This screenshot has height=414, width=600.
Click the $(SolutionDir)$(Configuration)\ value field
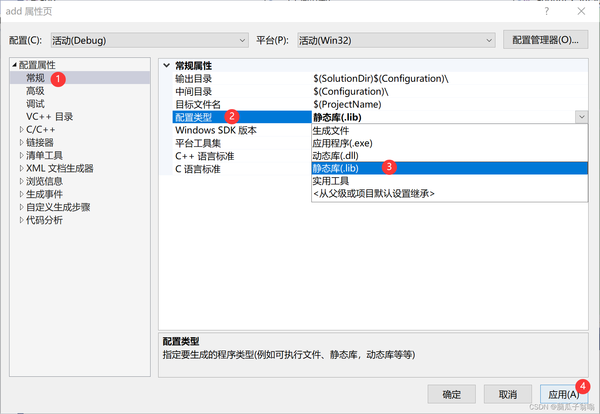[x=450, y=79]
